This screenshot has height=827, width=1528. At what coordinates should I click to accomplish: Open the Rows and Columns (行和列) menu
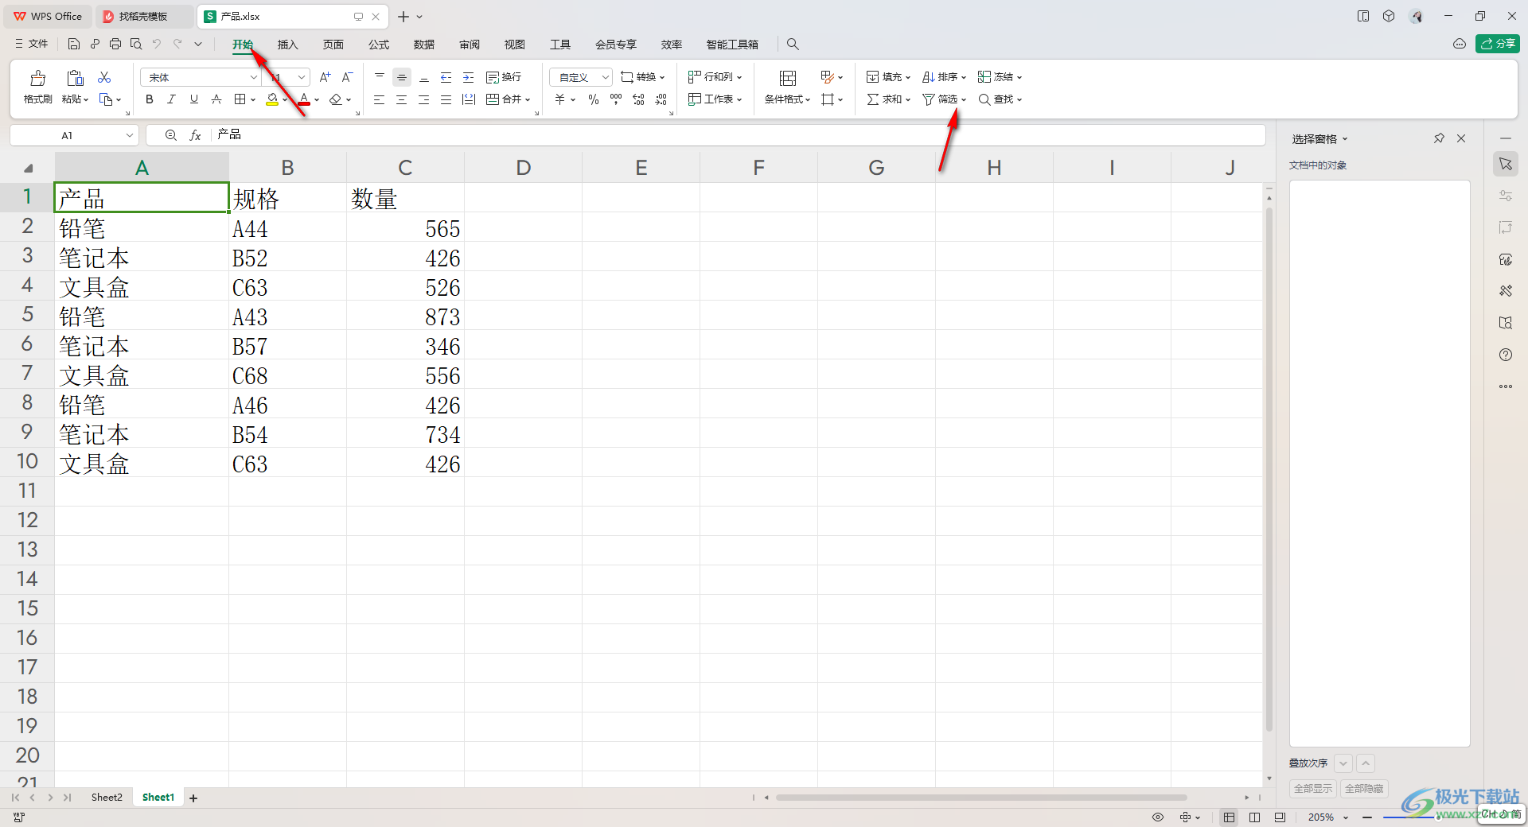point(715,77)
